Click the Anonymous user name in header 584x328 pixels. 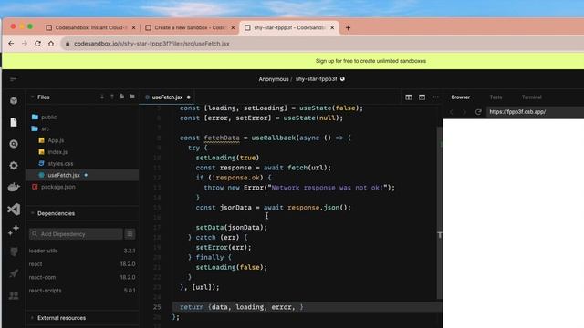[x=274, y=79]
